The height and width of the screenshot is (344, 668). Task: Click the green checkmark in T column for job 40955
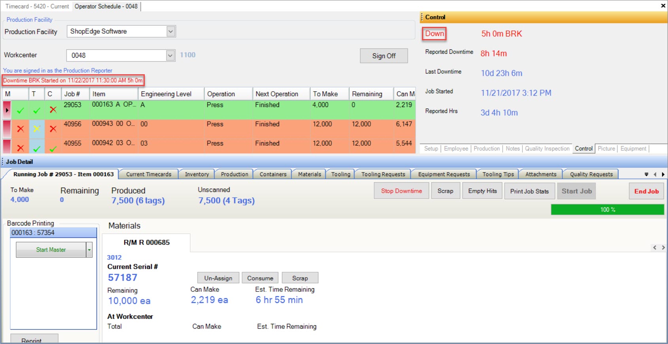(37, 149)
